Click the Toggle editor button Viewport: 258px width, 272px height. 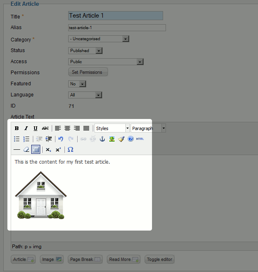[159, 259]
